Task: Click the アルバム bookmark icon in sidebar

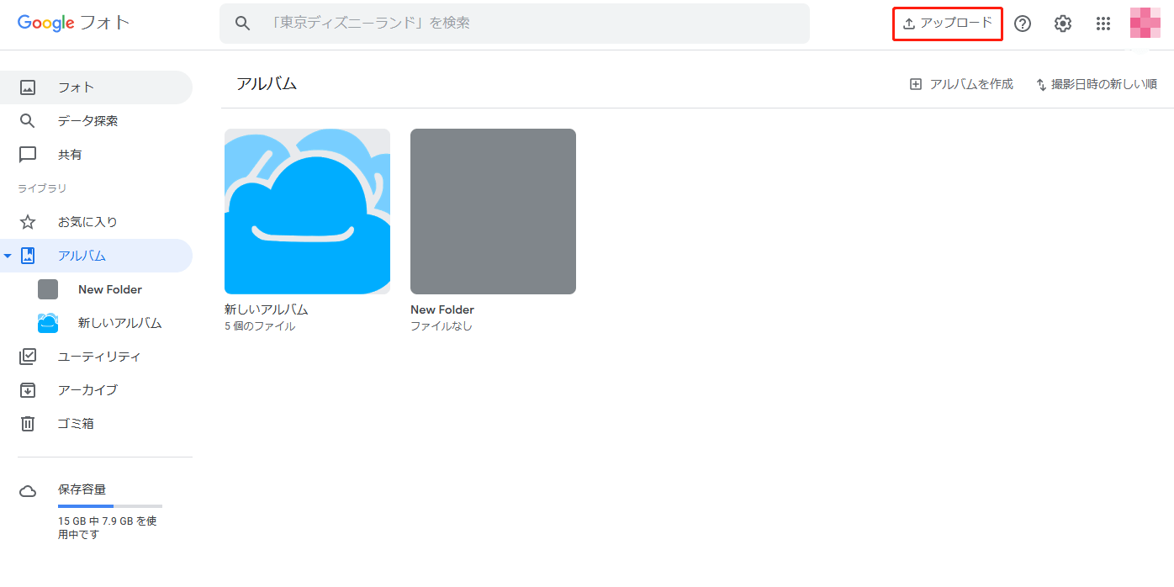Action: coord(28,256)
